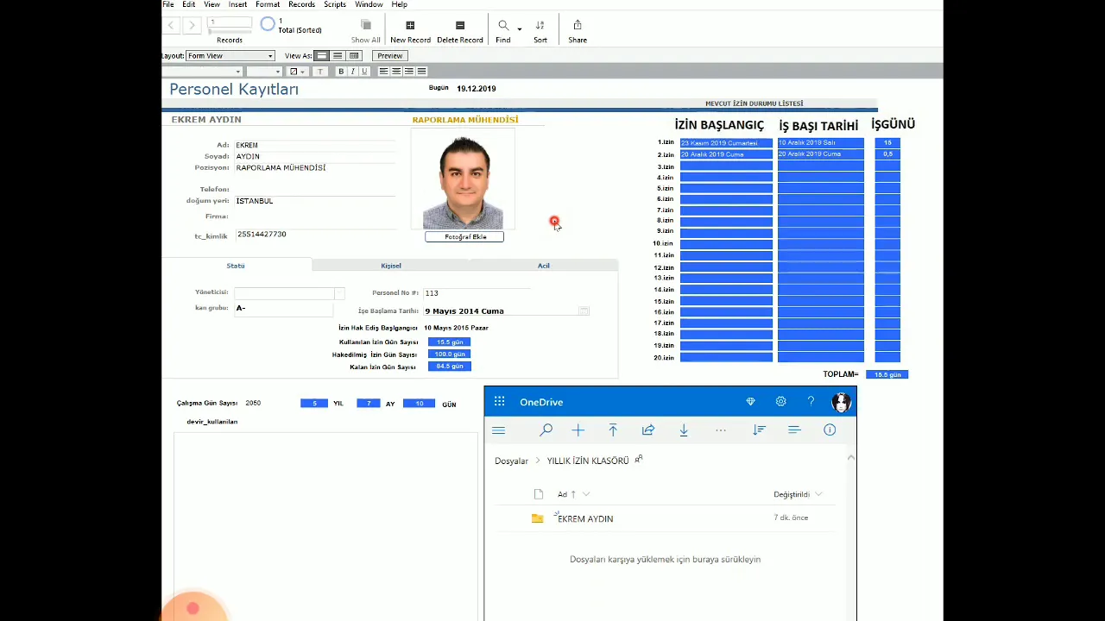Go to Dosyalar in OneDrive breadcrumb
Image resolution: width=1105 pixels, height=621 pixels.
(x=511, y=461)
